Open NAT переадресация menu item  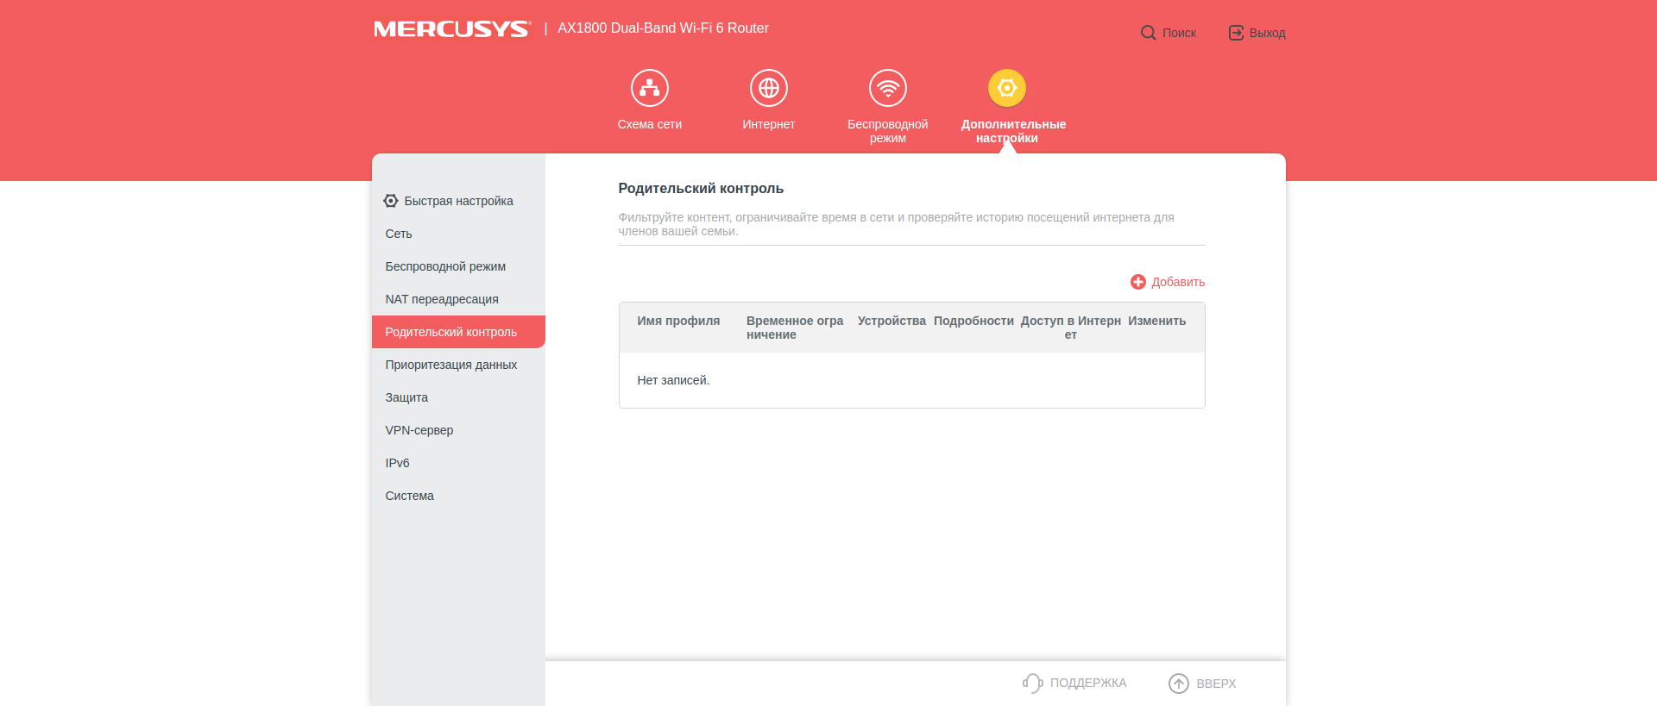pos(442,299)
